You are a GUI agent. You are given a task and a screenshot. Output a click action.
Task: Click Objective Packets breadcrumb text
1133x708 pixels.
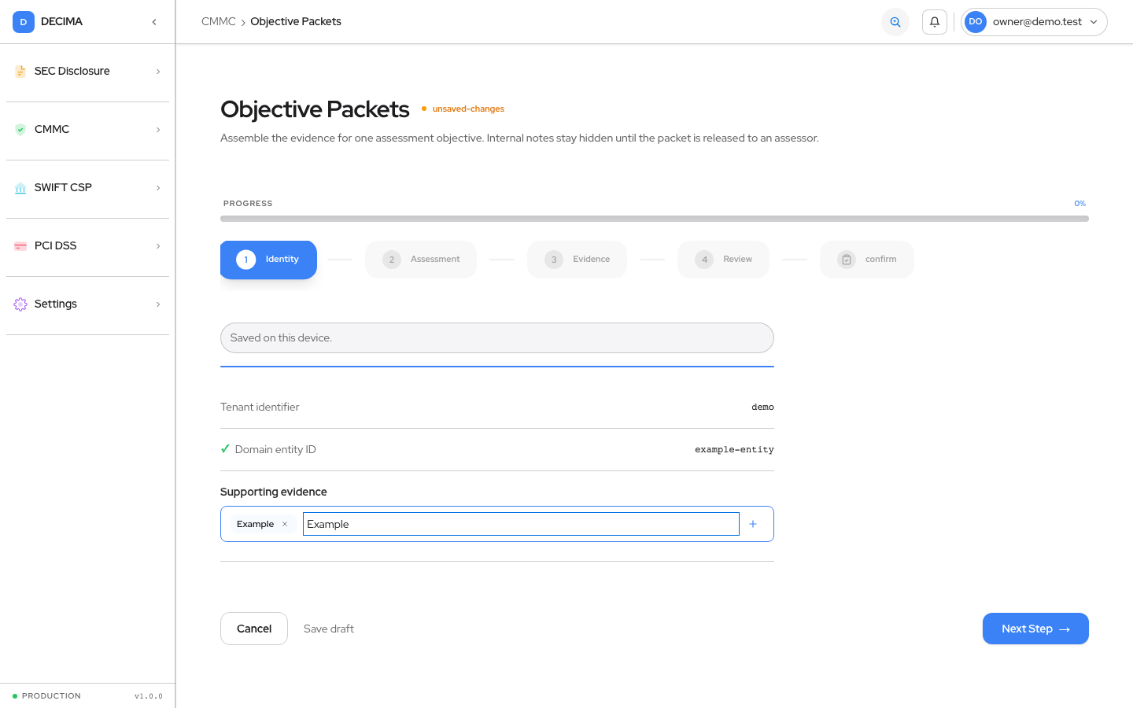click(x=296, y=21)
